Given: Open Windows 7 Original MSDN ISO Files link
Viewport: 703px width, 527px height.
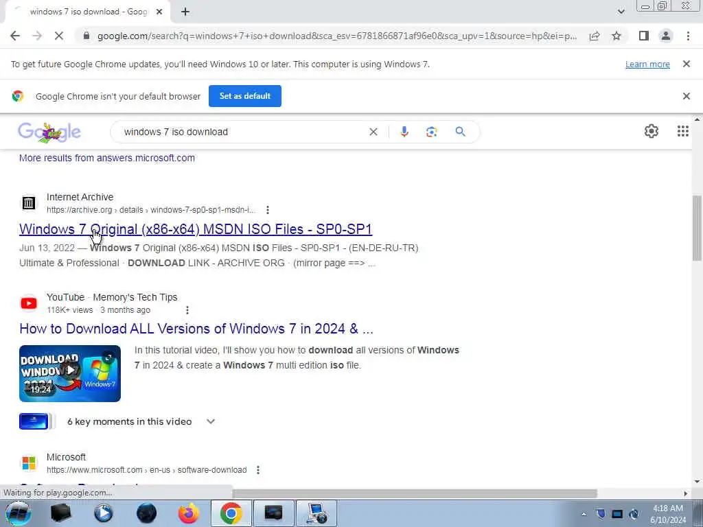Looking at the screenshot, I should (x=196, y=229).
